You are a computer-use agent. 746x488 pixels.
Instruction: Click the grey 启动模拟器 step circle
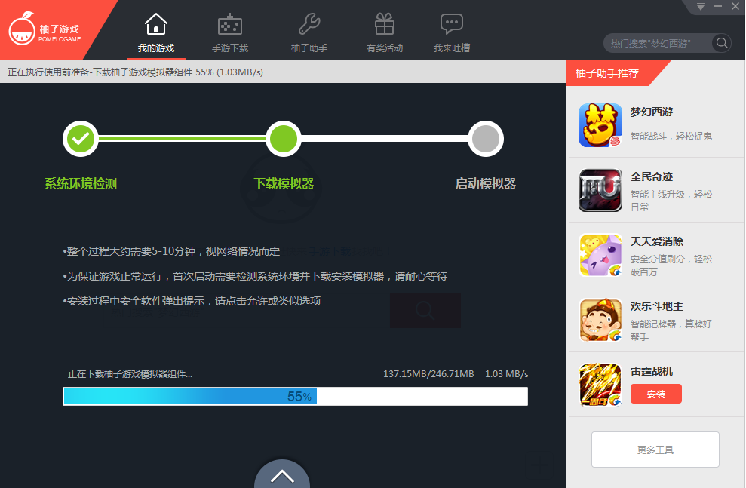pyautogui.click(x=486, y=139)
